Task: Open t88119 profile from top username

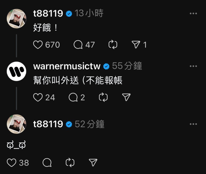Action: pos(48,13)
